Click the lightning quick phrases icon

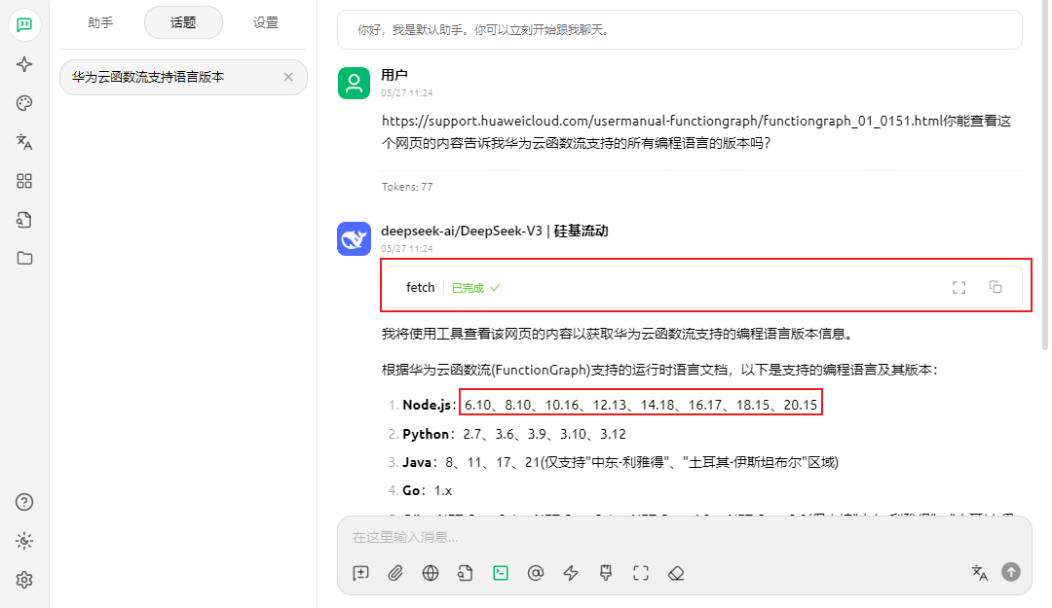(571, 573)
